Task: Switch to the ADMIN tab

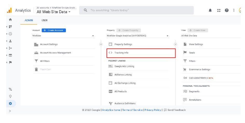Action: point(29,20)
